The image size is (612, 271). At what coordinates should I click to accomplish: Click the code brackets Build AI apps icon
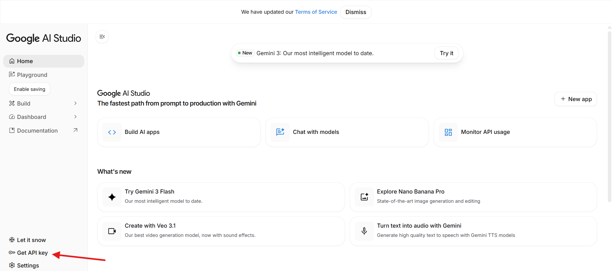112,132
